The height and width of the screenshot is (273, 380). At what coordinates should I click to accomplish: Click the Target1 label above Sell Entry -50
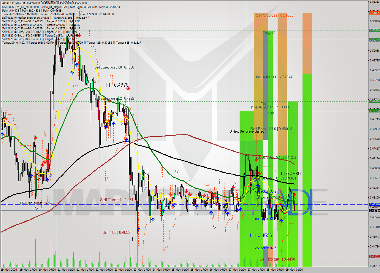267,104
